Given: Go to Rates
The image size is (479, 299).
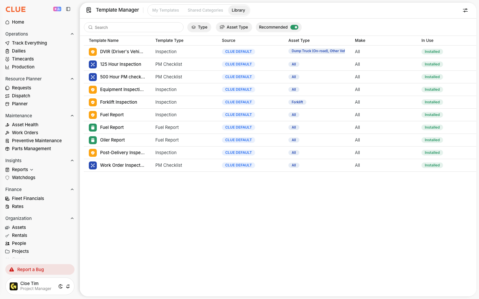Looking at the screenshot, I should coord(18,206).
